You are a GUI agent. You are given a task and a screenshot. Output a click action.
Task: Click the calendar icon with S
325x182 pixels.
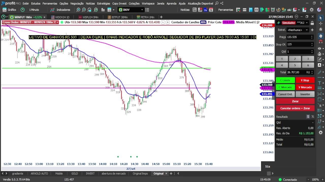tap(211, 10)
